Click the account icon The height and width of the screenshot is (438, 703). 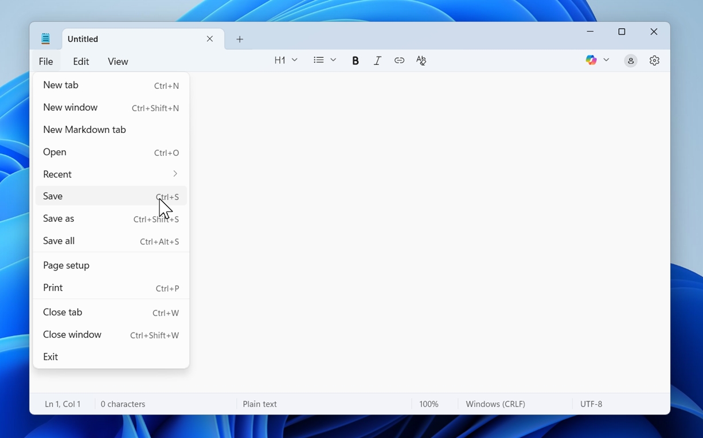point(630,60)
